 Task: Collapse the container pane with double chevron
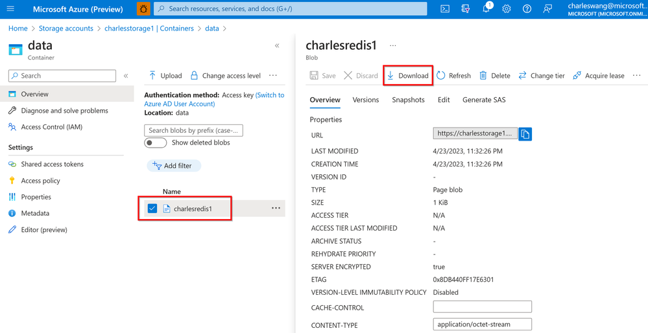point(278,45)
